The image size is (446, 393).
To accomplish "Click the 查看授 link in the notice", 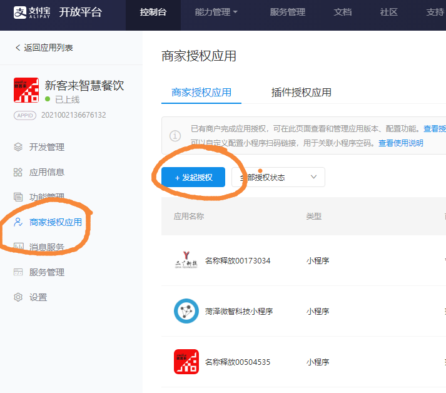I will [435, 129].
